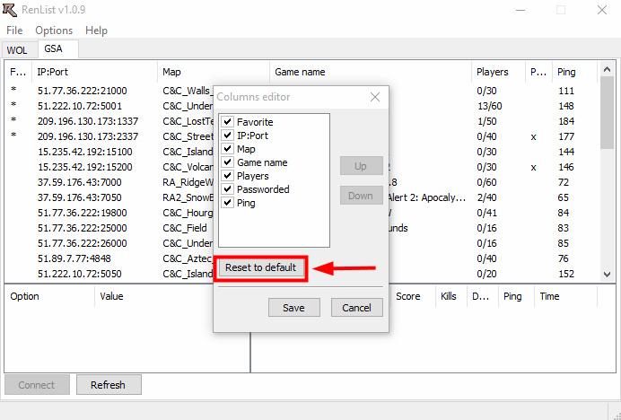
Task: Sort servers by Players column header
Action: click(x=498, y=72)
